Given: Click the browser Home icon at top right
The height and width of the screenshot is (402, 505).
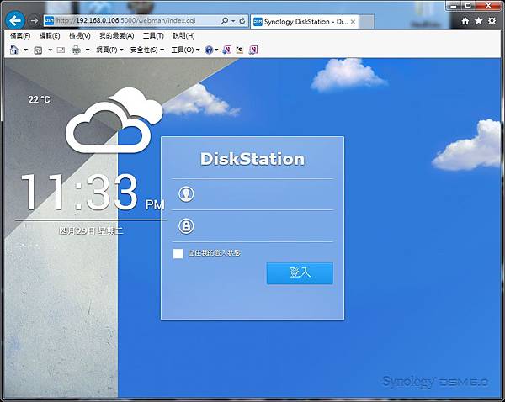Looking at the screenshot, I should click(x=465, y=21).
